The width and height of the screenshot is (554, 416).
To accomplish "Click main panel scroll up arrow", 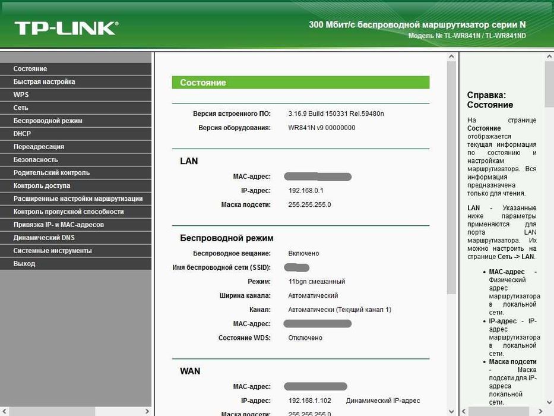I will 451,56.
